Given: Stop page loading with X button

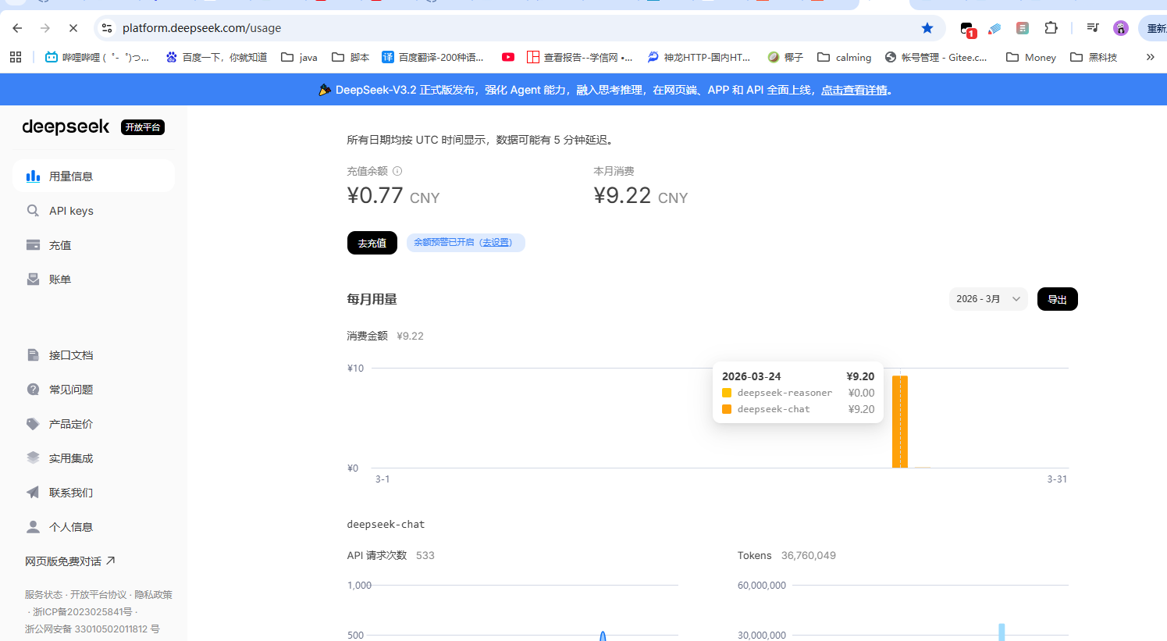Looking at the screenshot, I should (73, 28).
